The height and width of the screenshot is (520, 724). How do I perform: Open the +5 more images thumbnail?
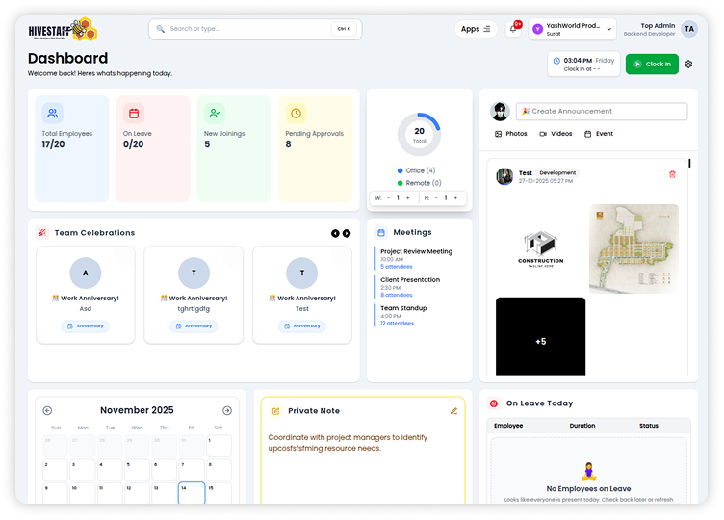(540, 341)
